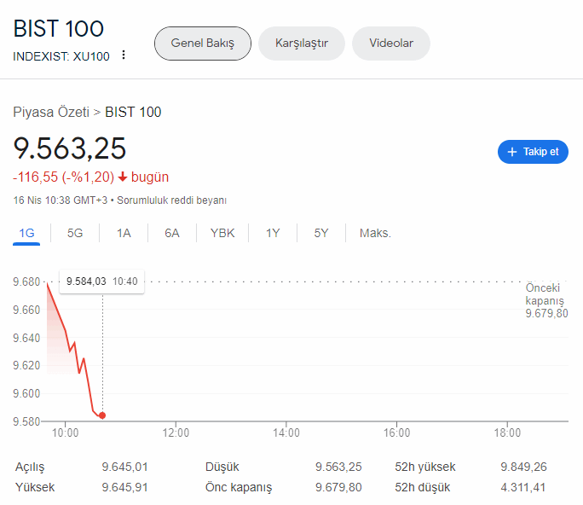Click the red data point on chart
This screenshot has height=505, width=583.
pyautogui.click(x=102, y=415)
